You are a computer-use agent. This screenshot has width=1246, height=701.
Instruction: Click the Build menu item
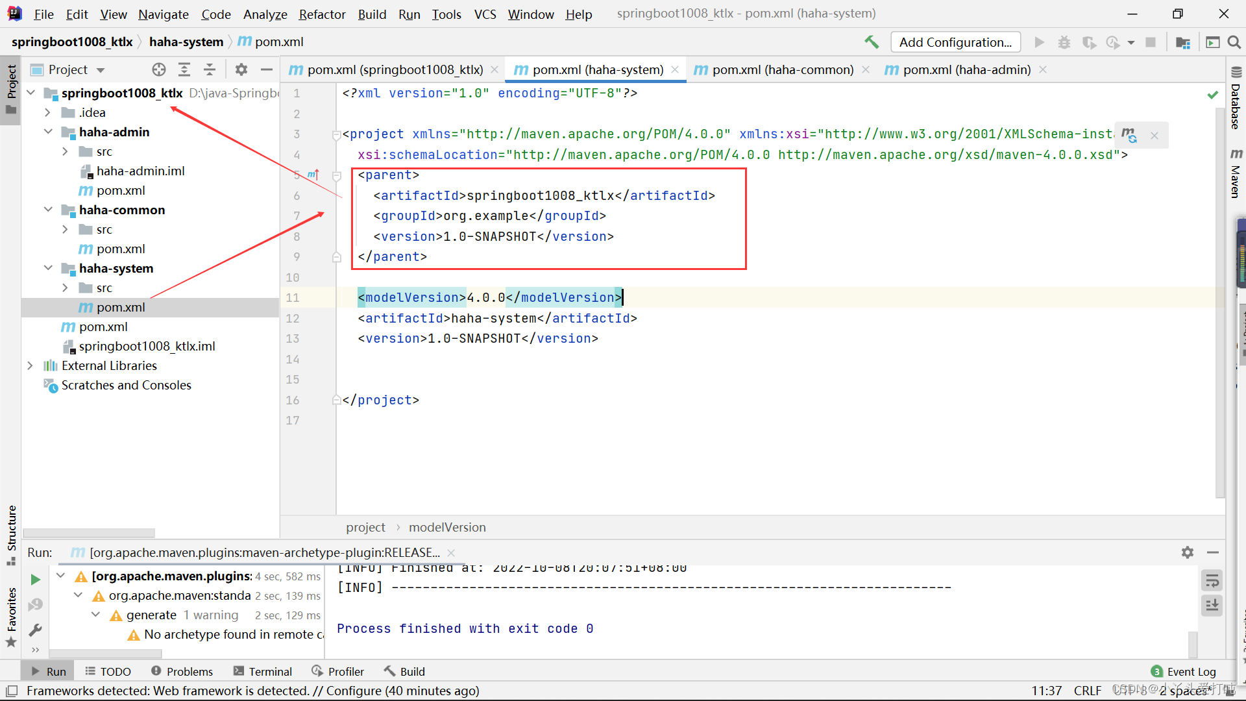click(371, 13)
